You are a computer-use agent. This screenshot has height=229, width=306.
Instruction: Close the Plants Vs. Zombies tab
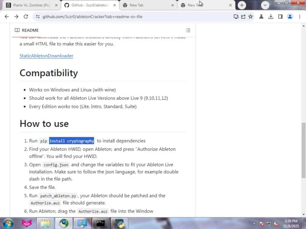point(56,5)
